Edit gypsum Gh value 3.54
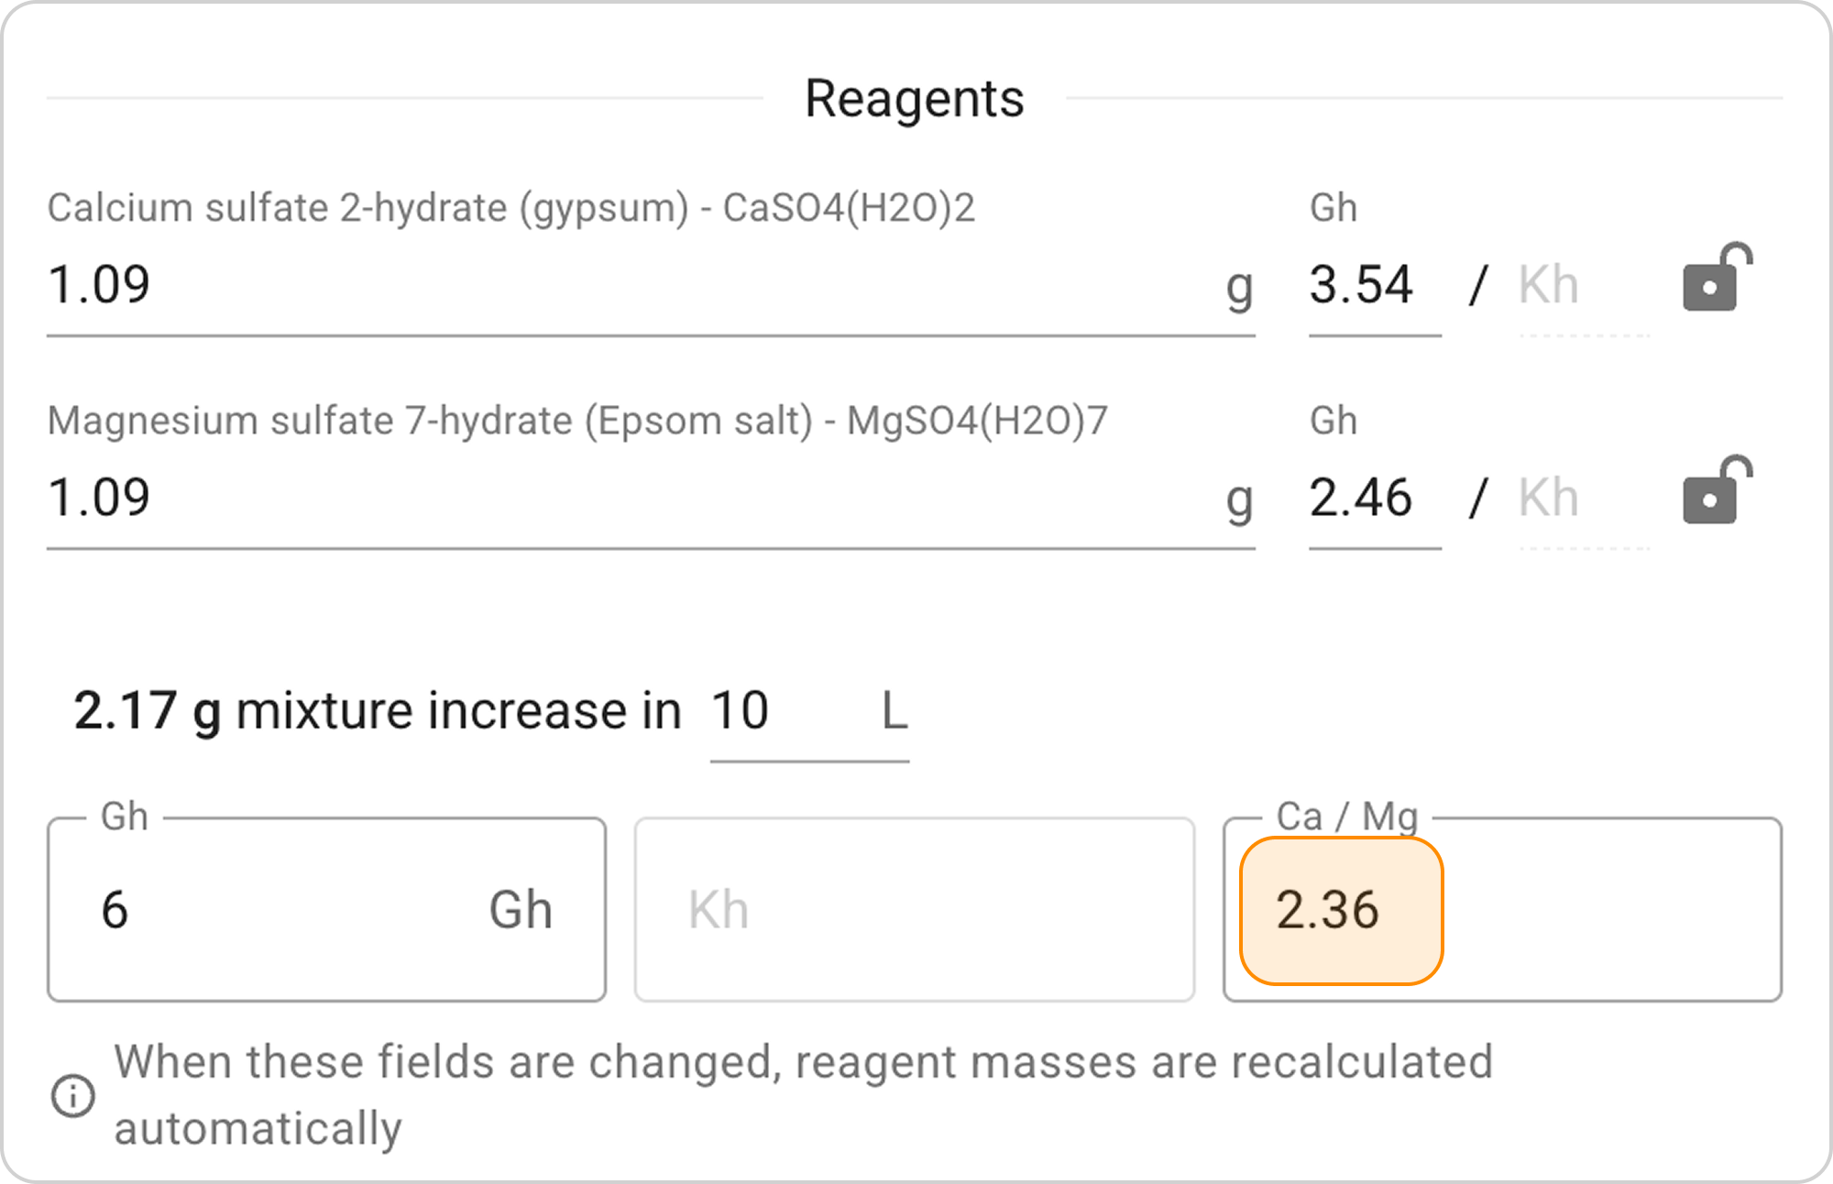Viewport: 1833px width, 1184px height. pos(1371,285)
